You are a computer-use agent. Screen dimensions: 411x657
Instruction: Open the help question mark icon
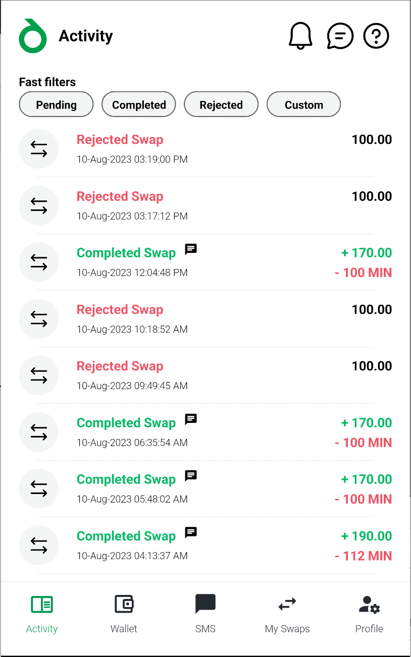point(376,36)
